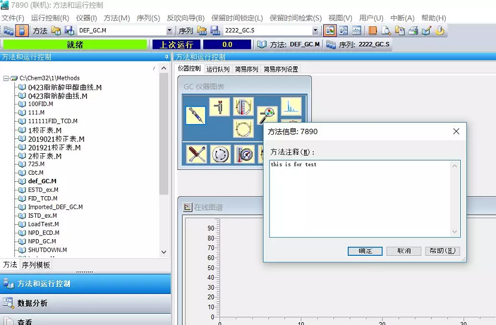Click the online plot panel icon
Image resolution: width=496 pixels, height=325 pixels.
click(188, 207)
